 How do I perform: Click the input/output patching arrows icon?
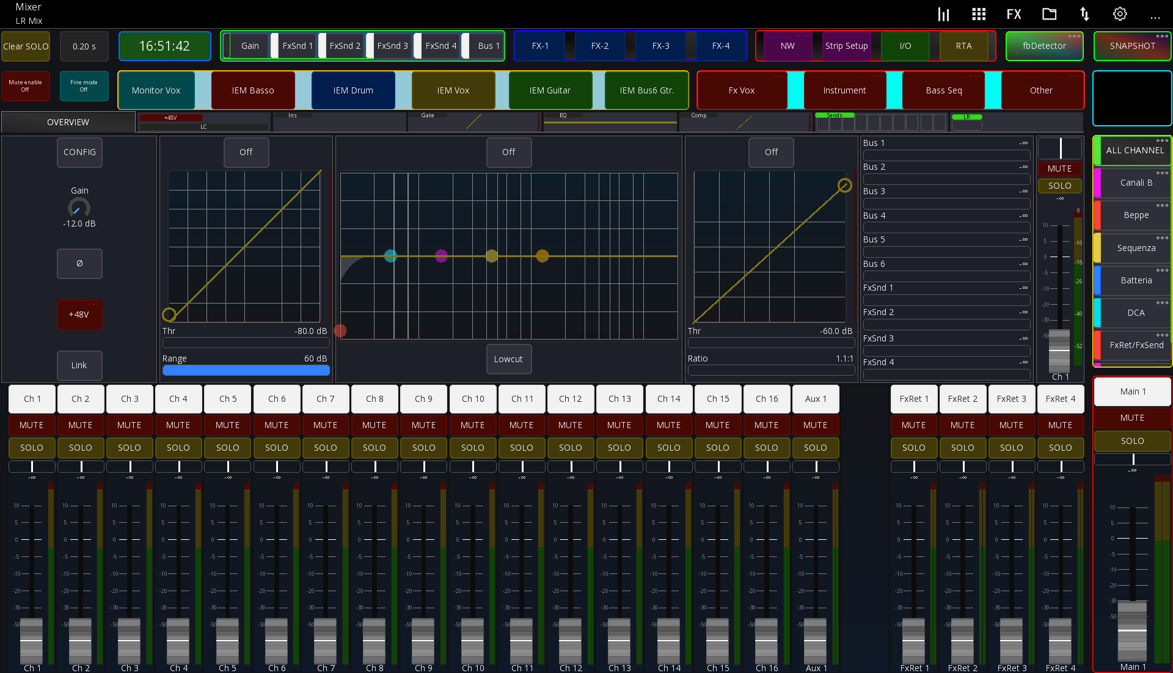(1084, 13)
